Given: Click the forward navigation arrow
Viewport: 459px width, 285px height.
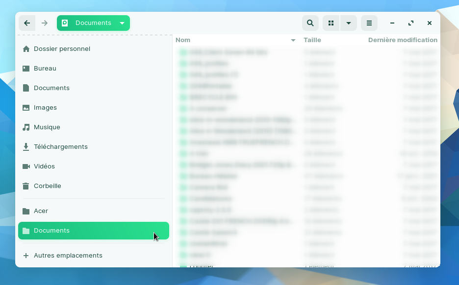Looking at the screenshot, I should [45, 23].
